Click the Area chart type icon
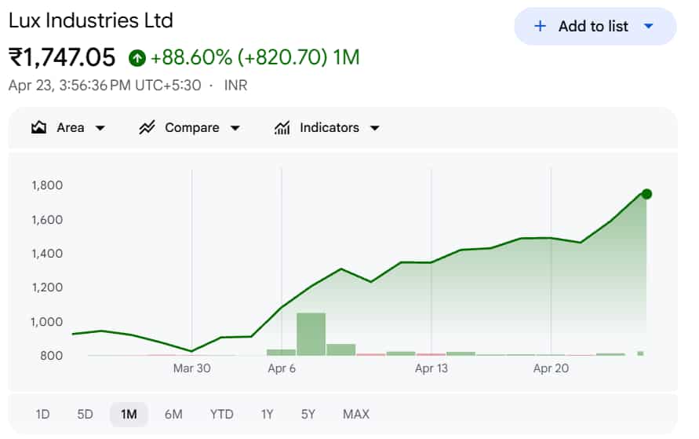Viewport: 699px width, 439px height. 38,128
